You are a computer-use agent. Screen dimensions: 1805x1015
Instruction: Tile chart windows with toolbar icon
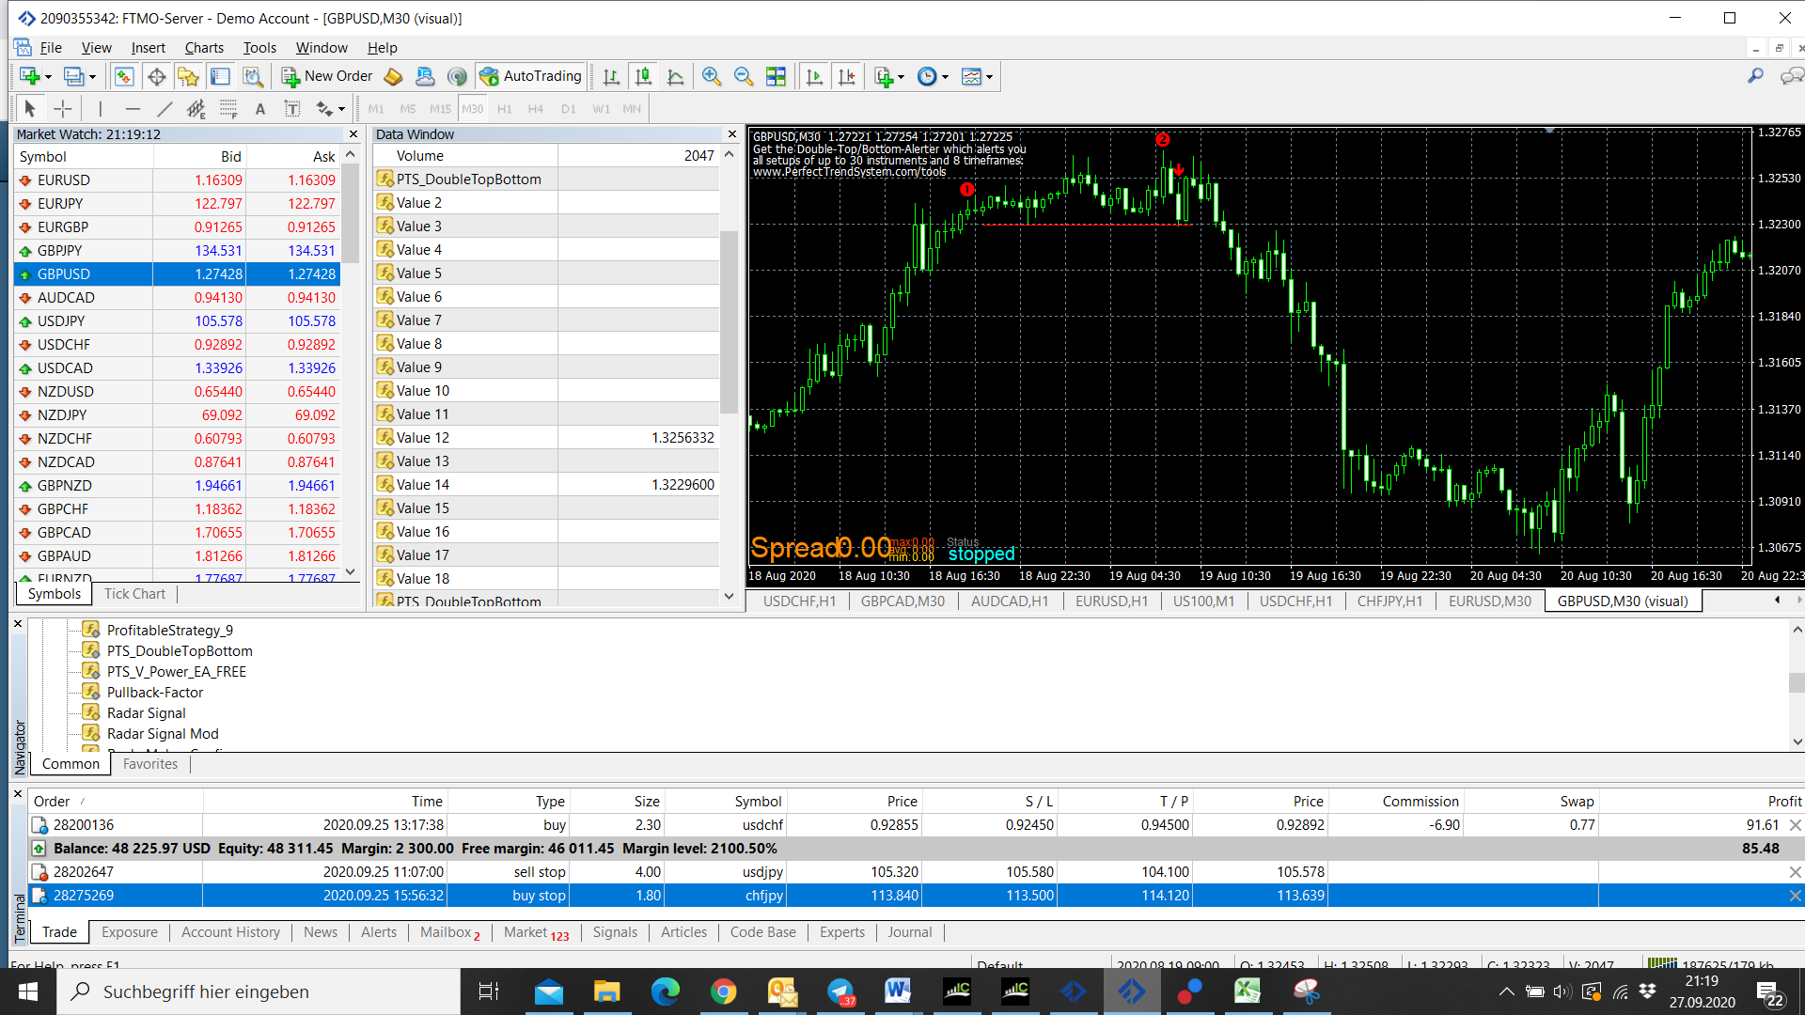pyautogui.click(x=776, y=77)
